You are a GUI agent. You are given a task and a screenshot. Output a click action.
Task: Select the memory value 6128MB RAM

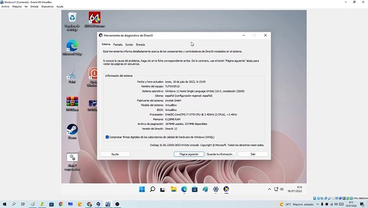[x=172, y=119]
